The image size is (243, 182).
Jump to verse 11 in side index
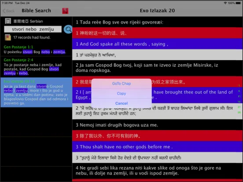(x=239, y=96)
